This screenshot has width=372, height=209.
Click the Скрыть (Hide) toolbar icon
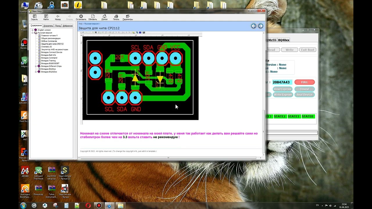click(34, 17)
